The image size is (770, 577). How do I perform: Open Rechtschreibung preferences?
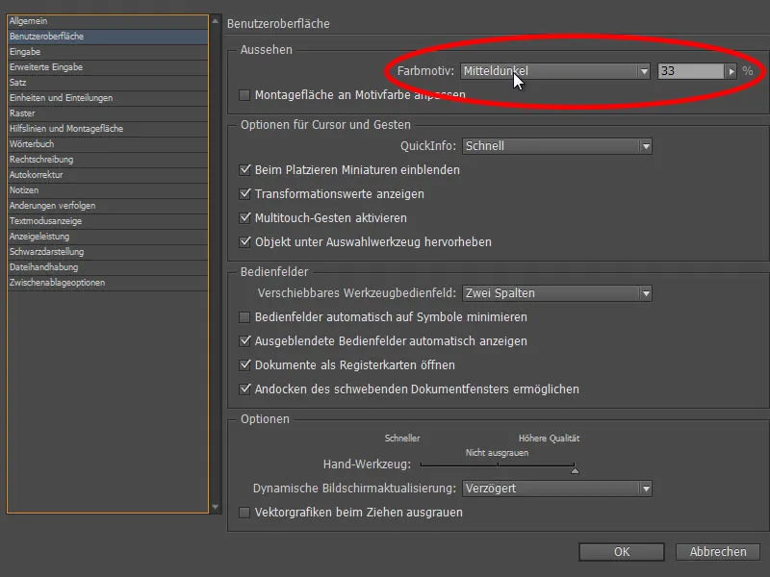click(108, 160)
